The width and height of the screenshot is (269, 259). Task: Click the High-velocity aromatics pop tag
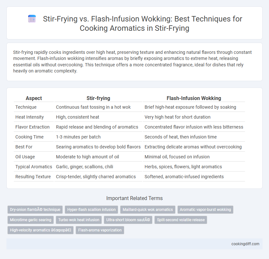pyautogui.click(x=40, y=230)
